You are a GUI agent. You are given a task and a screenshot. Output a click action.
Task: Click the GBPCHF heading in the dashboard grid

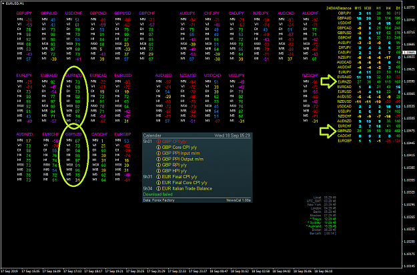point(147,13)
